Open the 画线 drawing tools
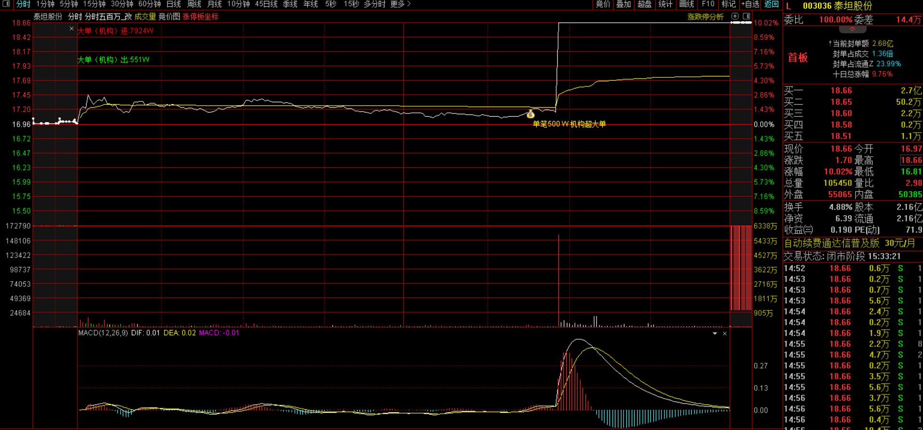 [x=686, y=4]
